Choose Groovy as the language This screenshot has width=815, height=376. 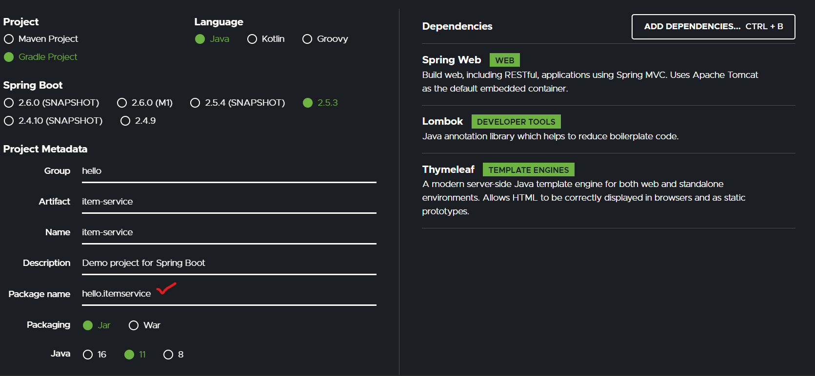325,39
